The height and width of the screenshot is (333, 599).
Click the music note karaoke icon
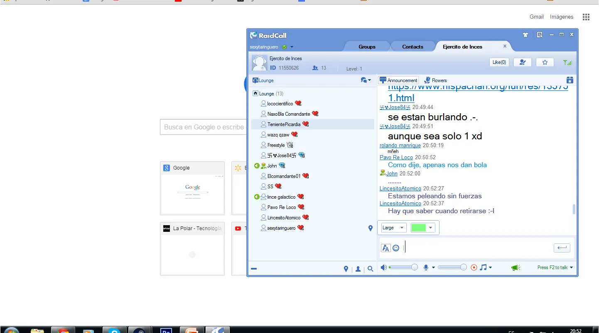(483, 267)
